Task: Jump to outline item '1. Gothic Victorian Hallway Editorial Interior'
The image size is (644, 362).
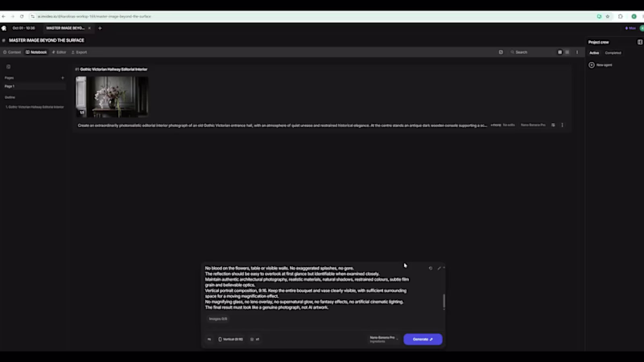Action: tap(35, 107)
